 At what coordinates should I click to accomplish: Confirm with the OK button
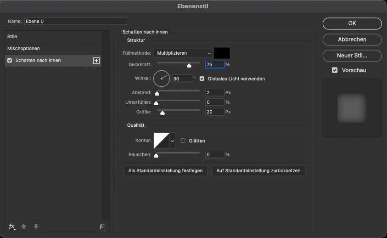tap(352, 23)
